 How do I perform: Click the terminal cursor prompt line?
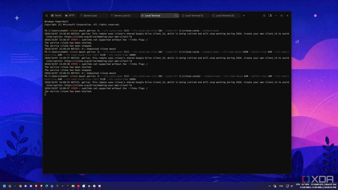pyautogui.click(x=45, y=94)
